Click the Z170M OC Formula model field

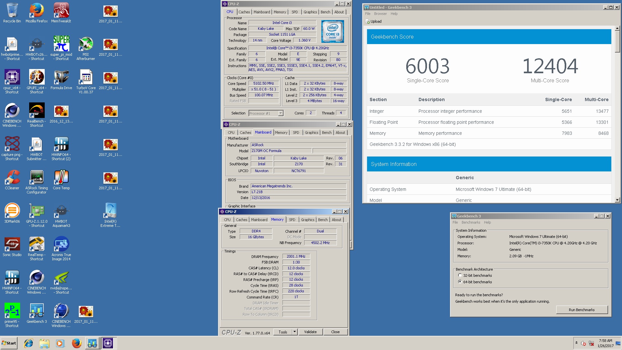click(281, 151)
